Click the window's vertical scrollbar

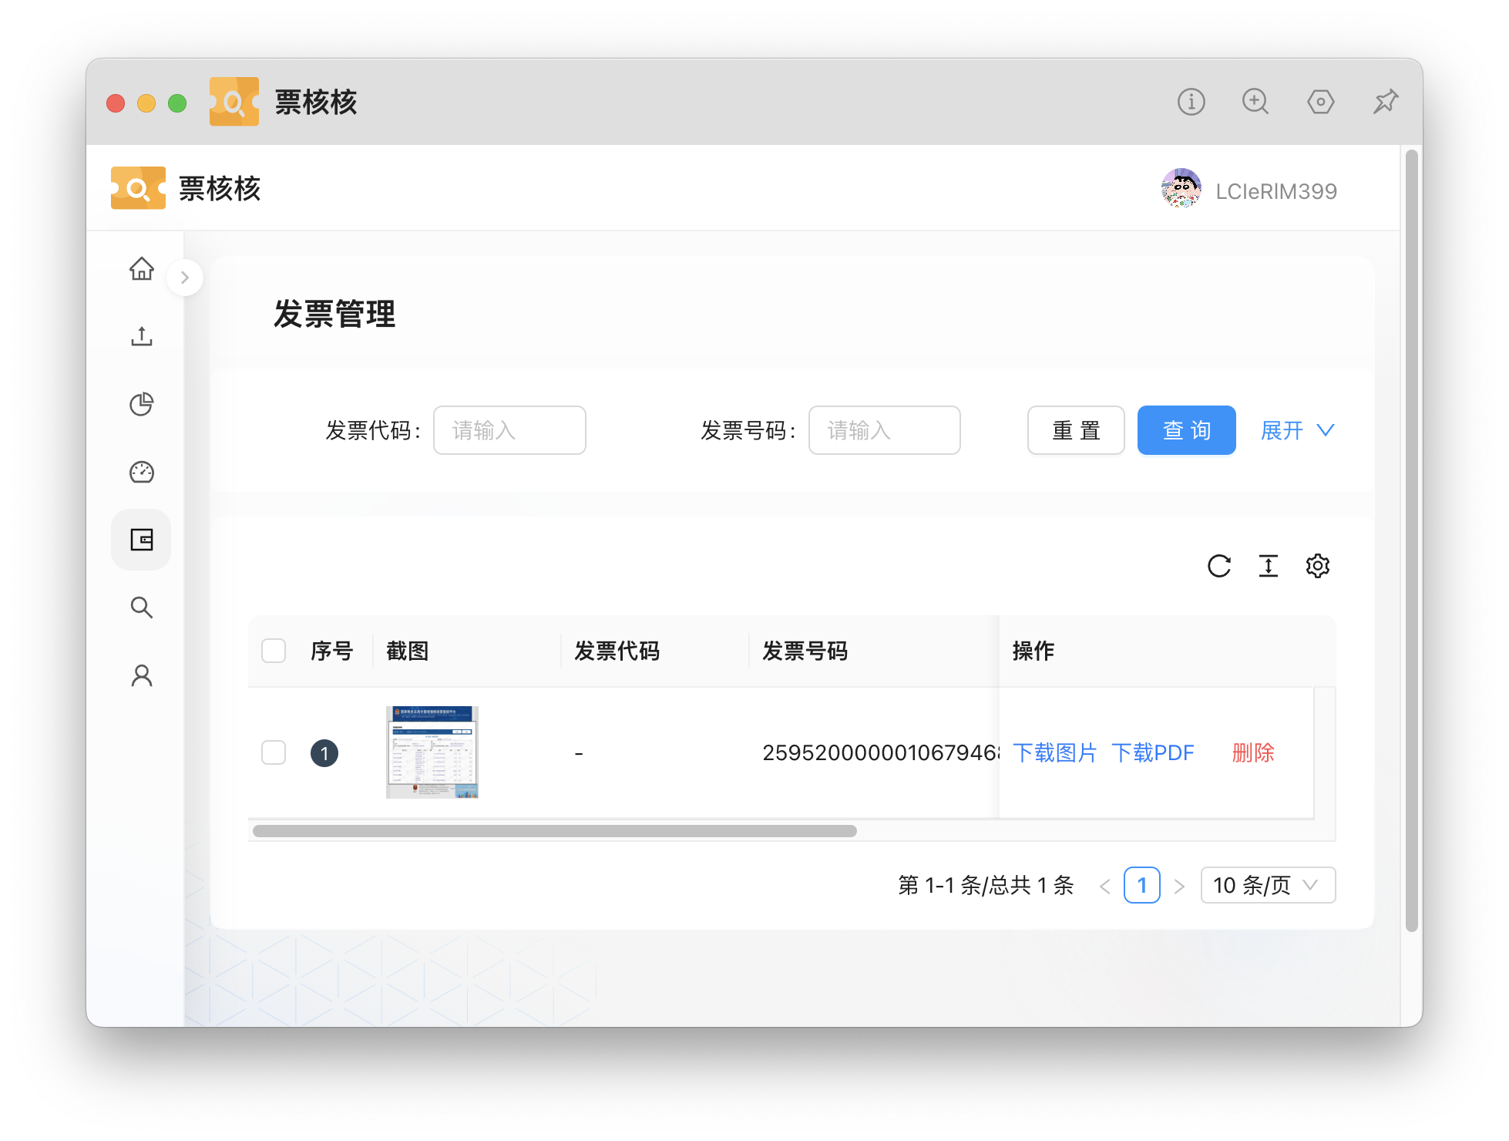[1412, 540]
